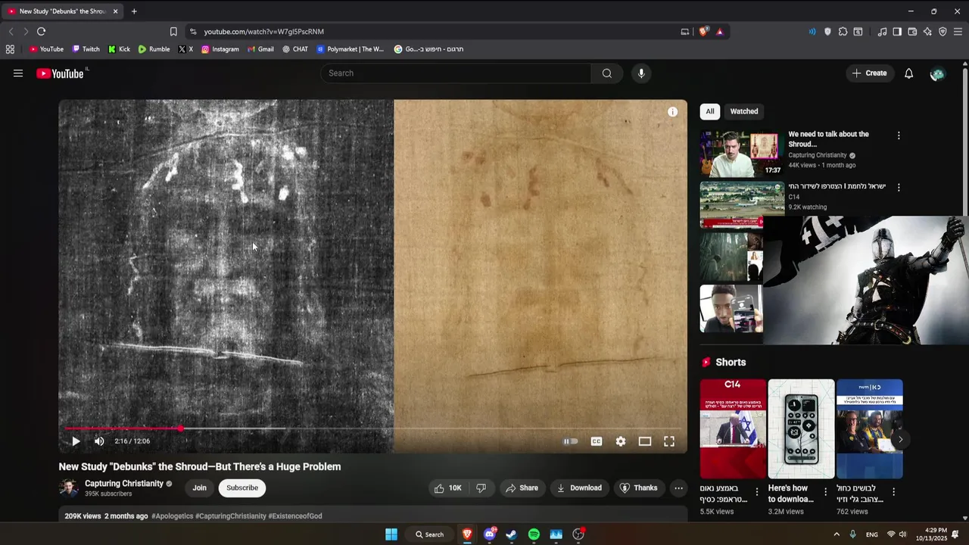Click the Download button
The image size is (969, 545).
pyautogui.click(x=579, y=488)
